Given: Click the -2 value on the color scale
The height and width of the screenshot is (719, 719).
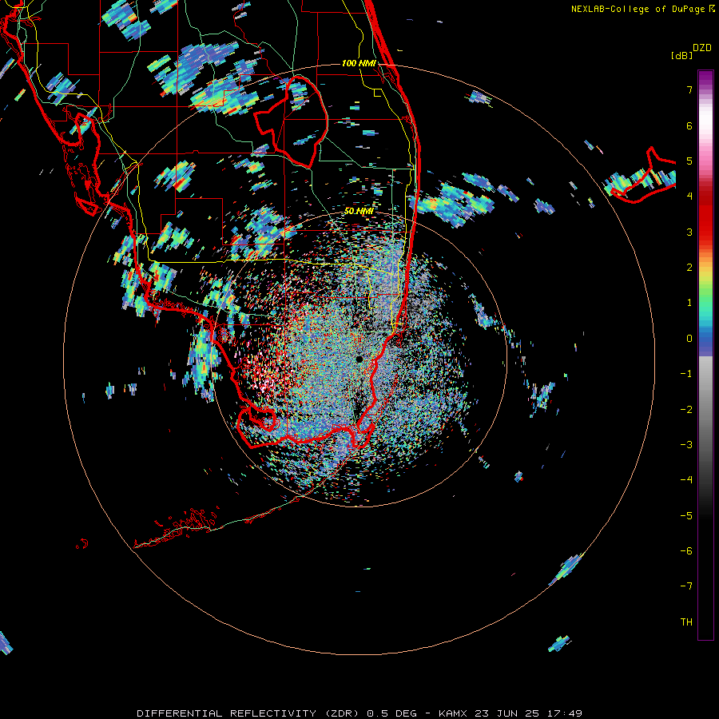Looking at the screenshot, I should [686, 409].
